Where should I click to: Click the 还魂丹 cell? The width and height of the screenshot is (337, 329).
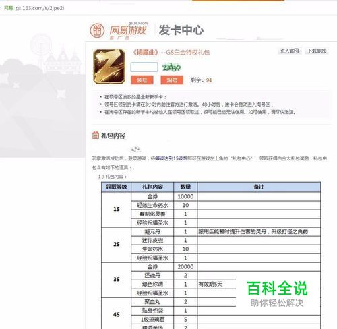pos(152,276)
